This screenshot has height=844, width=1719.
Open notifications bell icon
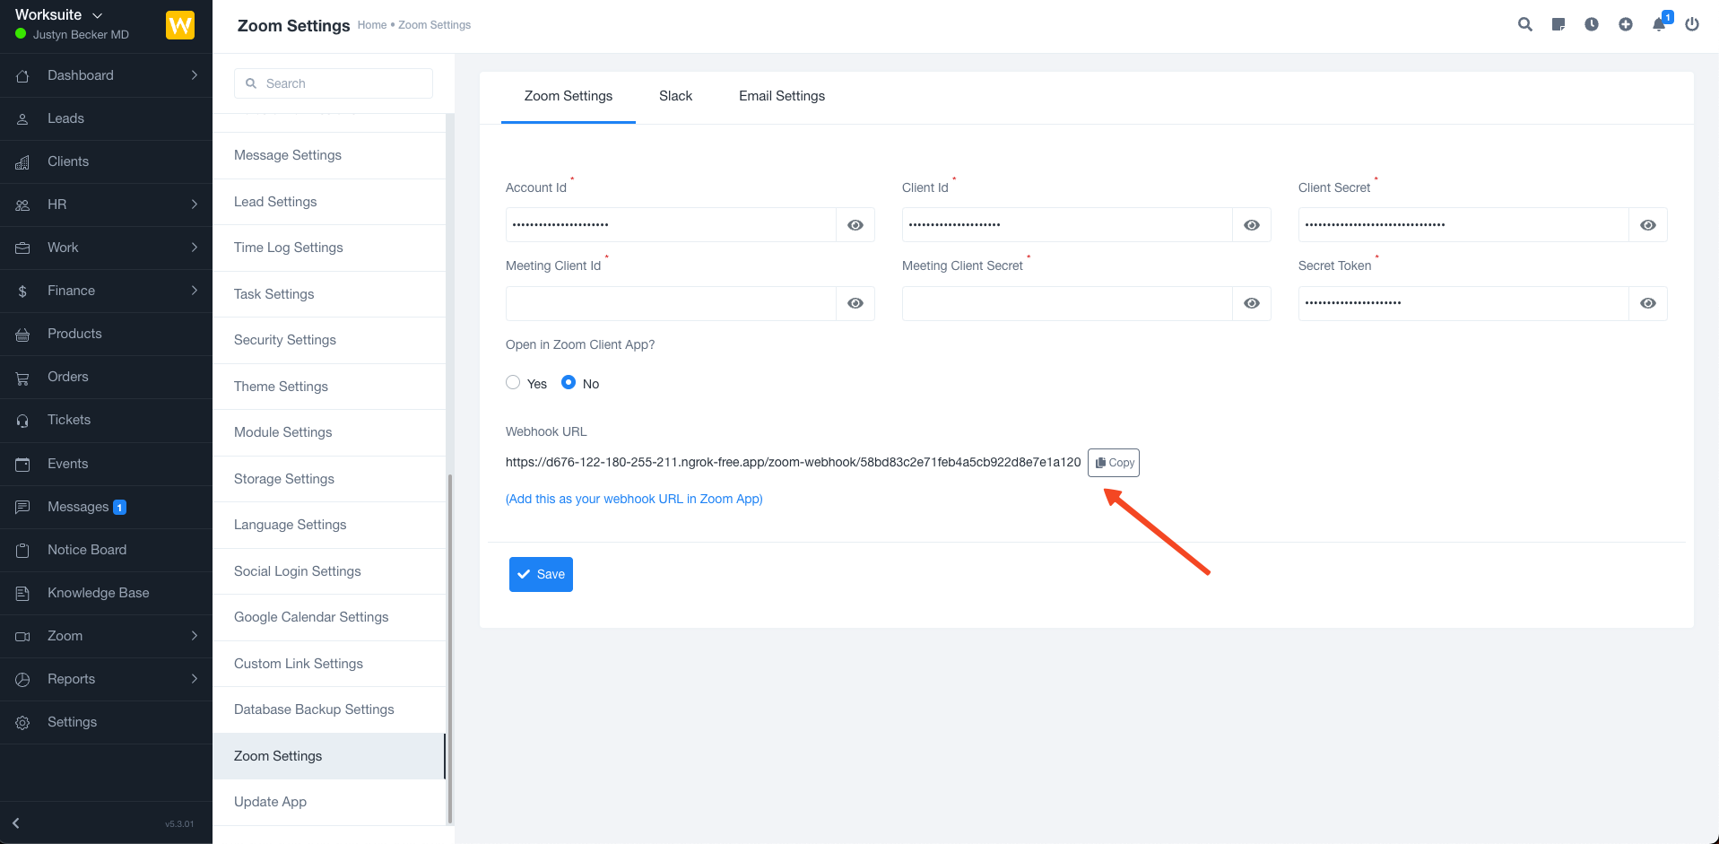tap(1659, 24)
